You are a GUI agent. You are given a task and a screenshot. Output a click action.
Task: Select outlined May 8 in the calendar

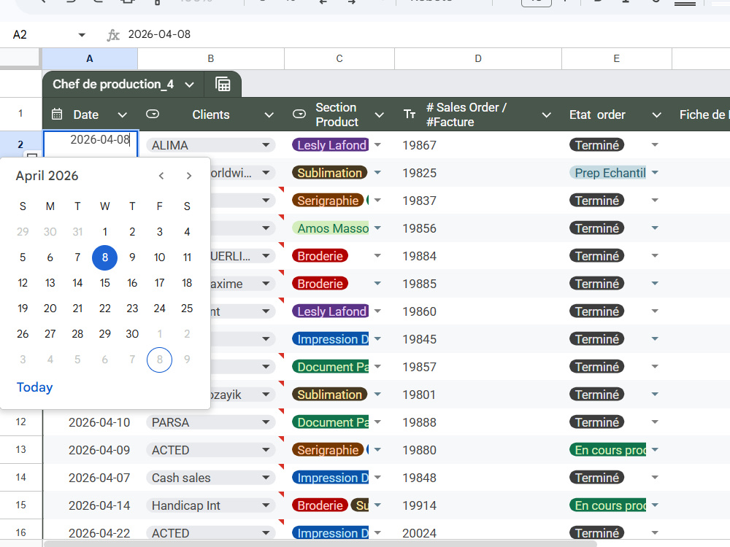click(159, 360)
